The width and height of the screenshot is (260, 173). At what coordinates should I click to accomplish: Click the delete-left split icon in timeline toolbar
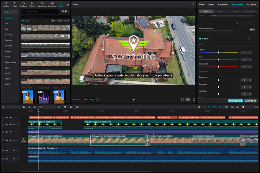29,107
